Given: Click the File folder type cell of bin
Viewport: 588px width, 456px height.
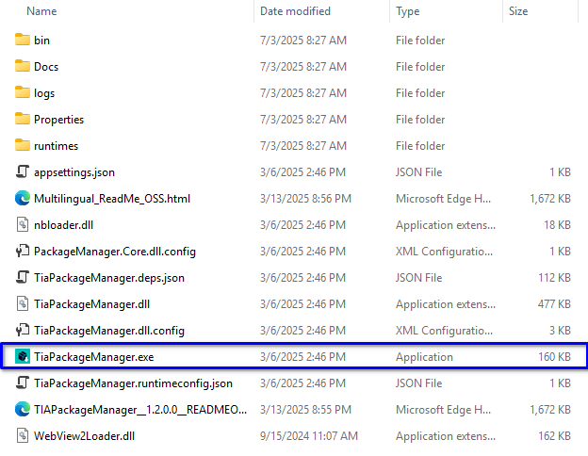Looking at the screenshot, I should (420, 41).
